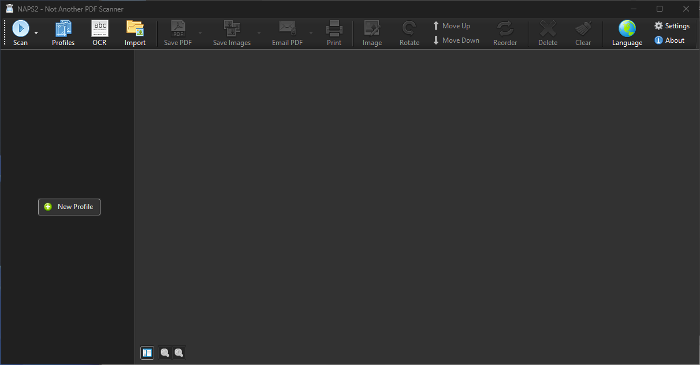Open the Language globe menu
The height and width of the screenshot is (365, 700).
627,33
